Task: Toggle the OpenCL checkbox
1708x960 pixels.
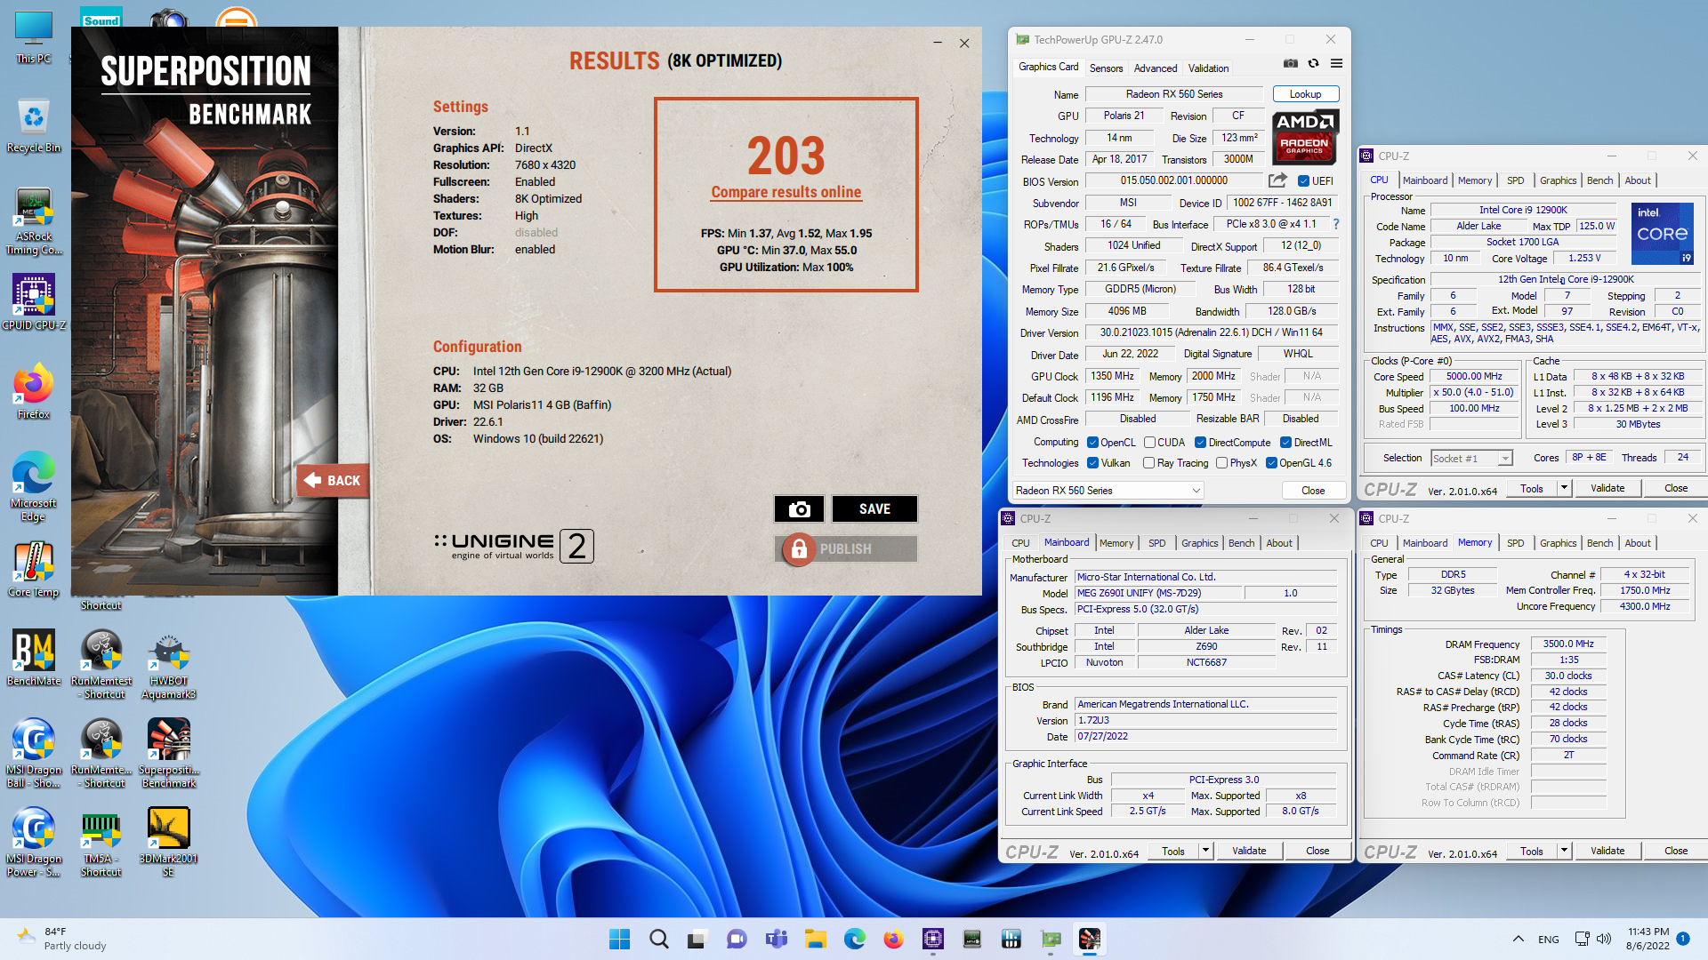Action: coord(1092,443)
